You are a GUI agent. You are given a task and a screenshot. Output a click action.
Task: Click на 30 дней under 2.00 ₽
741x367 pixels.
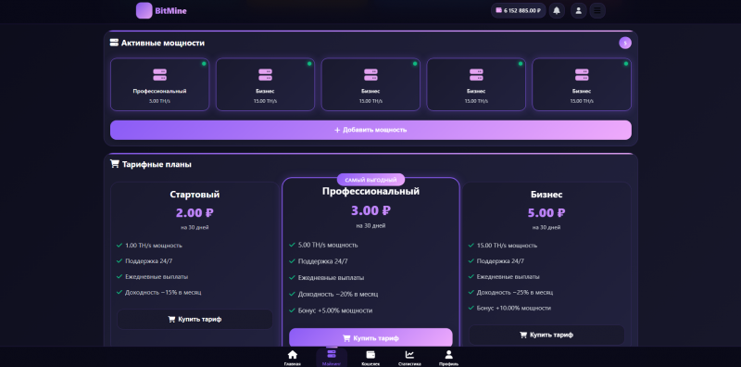195,227
